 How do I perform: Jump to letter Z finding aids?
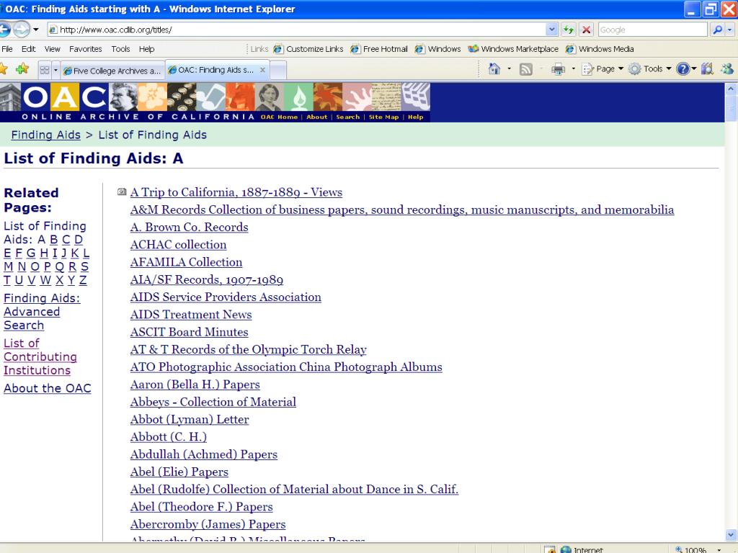83,281
